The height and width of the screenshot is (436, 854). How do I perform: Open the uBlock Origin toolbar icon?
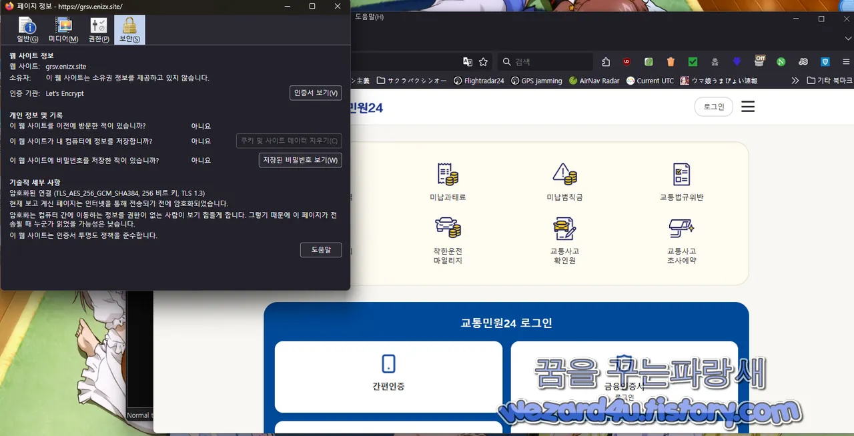(626, 62)
